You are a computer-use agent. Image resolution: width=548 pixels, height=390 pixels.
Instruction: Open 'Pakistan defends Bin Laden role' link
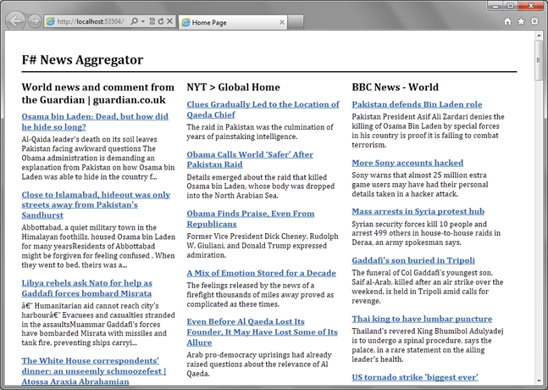point(417,104)
